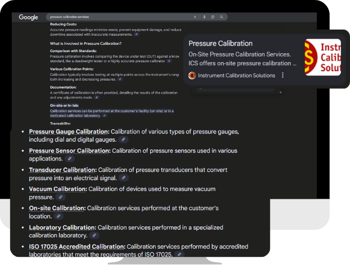The image size is (350, 265).
Task: Click the Pressure Gauge Calibration underlined term
Action: pos(69,131)
